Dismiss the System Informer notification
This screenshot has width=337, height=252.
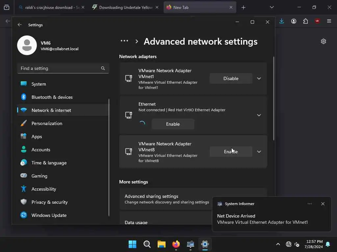point(323,204)
